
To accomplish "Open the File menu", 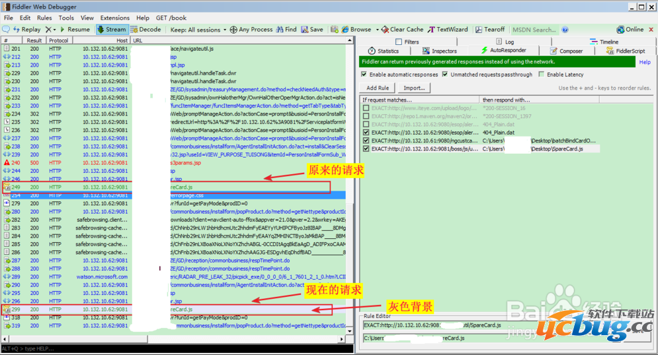I will [9, 18].
